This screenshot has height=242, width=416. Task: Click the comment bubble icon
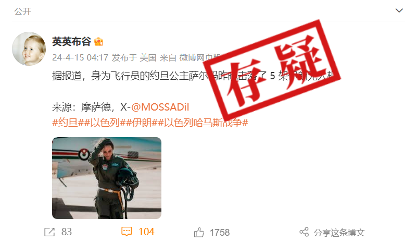pyautogui.click(x=127, y=232)
